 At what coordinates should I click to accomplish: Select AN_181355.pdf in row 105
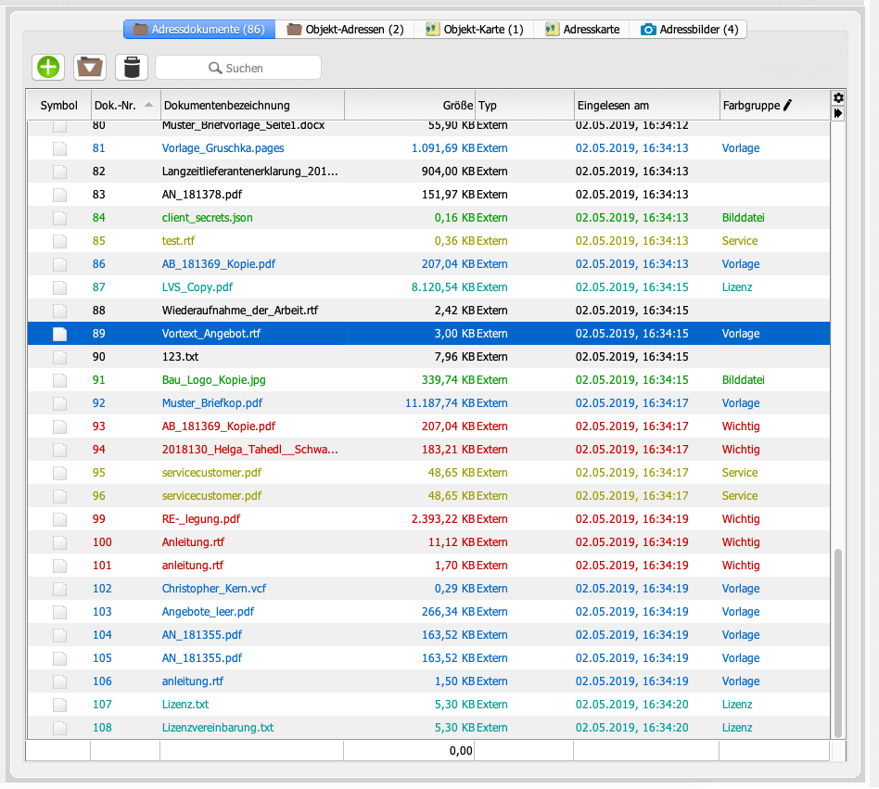pos(202,658)
